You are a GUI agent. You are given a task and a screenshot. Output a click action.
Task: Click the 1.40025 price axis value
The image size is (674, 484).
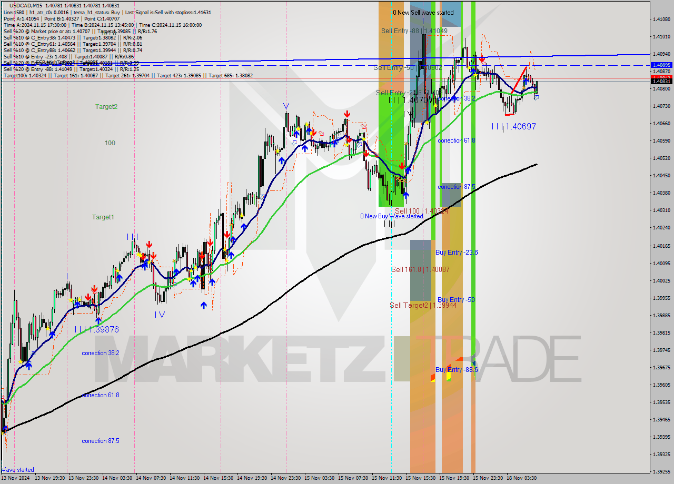click(x=661, y=280)
